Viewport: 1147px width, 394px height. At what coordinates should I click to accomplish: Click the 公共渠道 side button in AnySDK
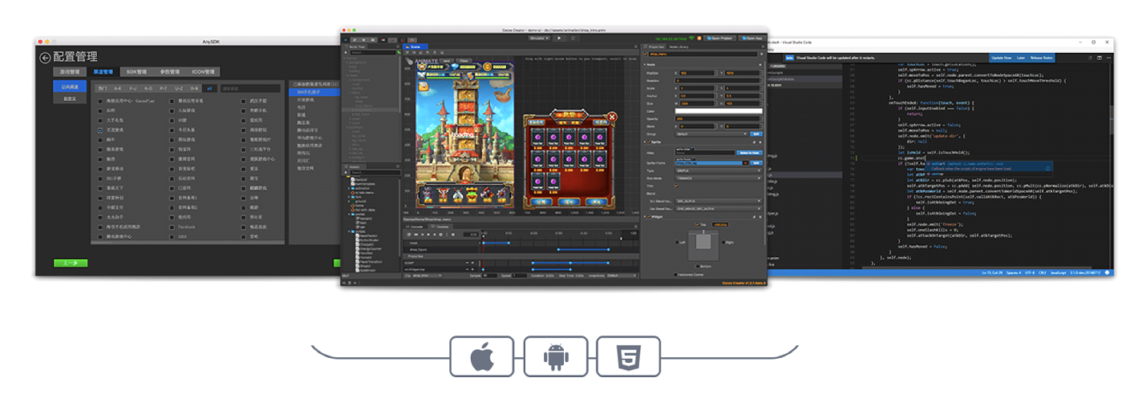click(x=70, y=86)
